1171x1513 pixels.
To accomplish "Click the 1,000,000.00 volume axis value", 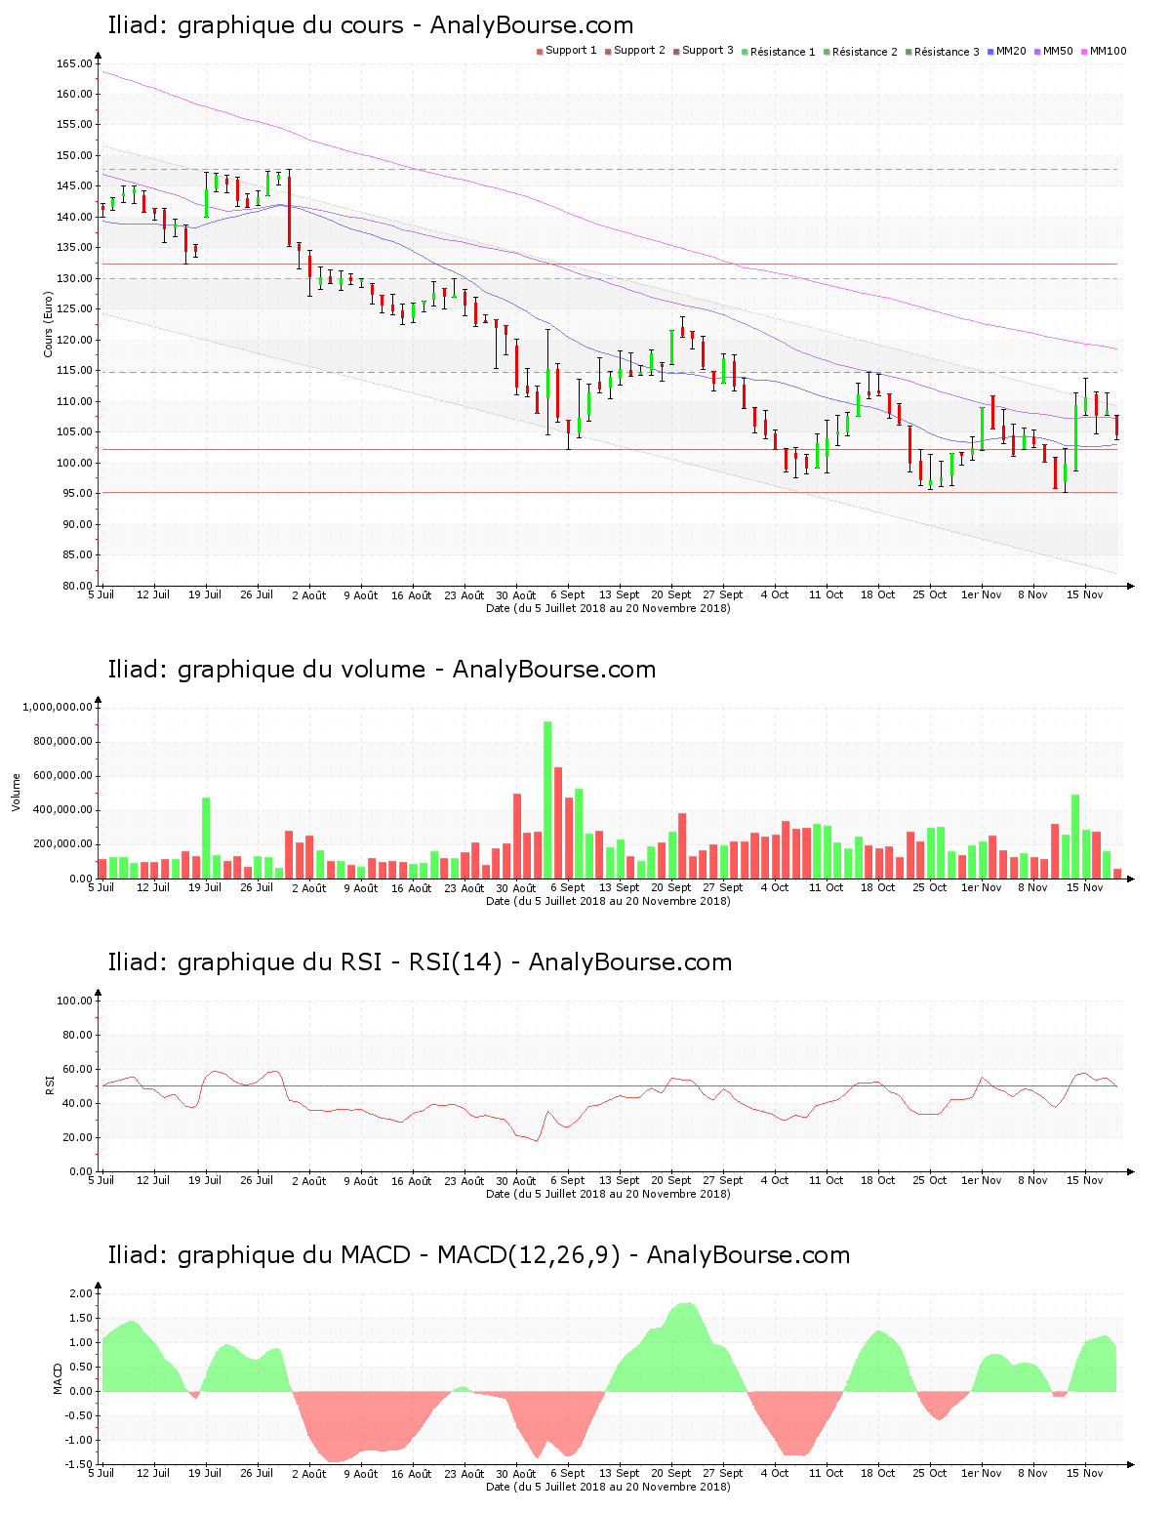I will pyautogui.click(x=57, y=708).
